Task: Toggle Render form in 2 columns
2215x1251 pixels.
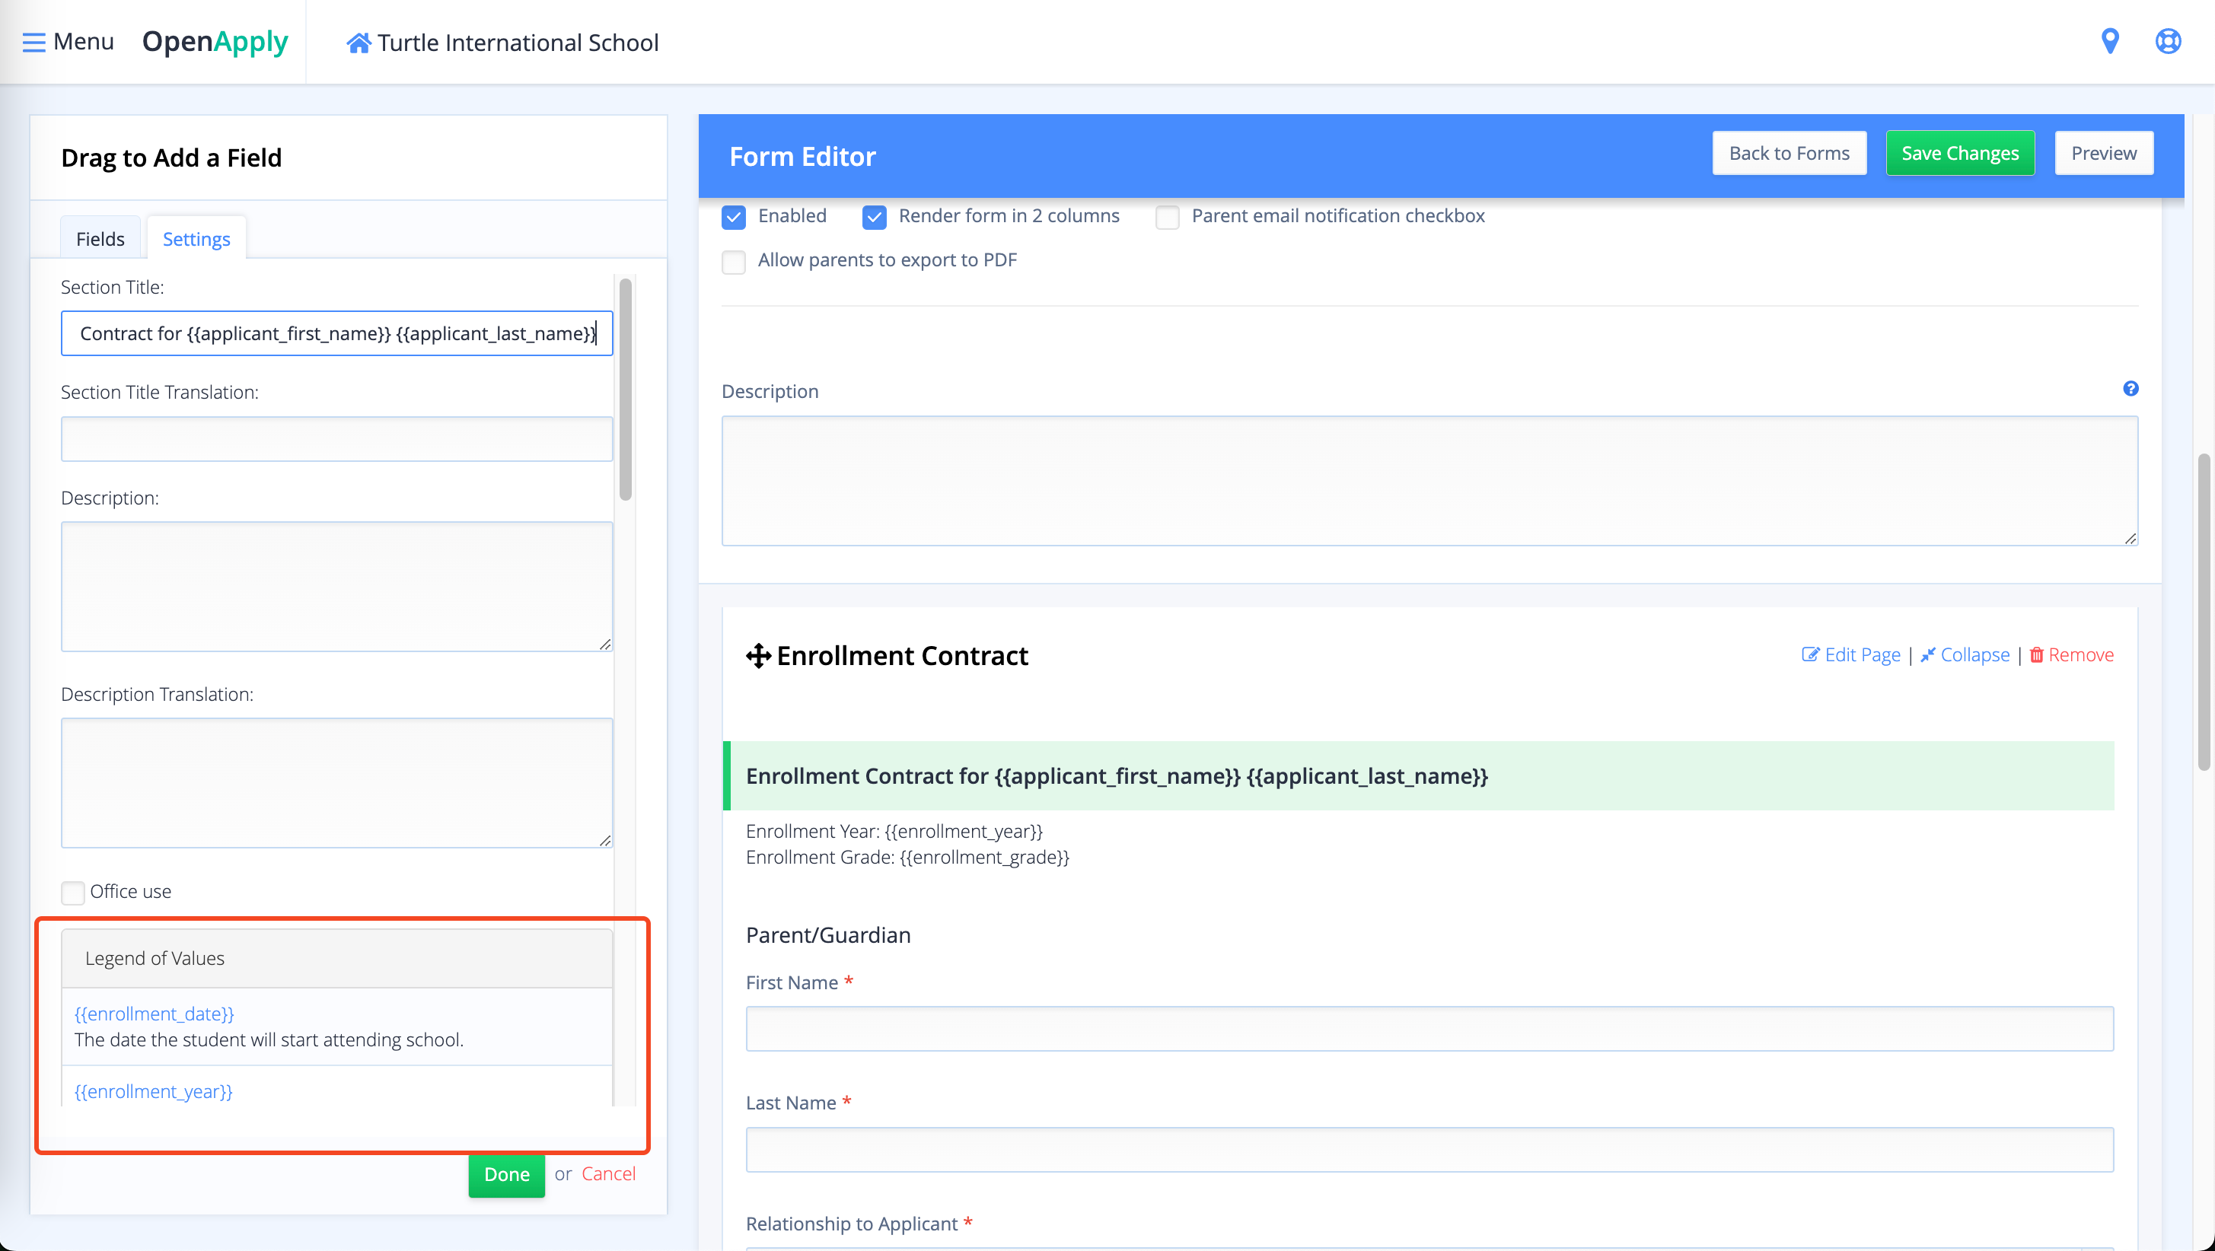Action: pos(874,217)
